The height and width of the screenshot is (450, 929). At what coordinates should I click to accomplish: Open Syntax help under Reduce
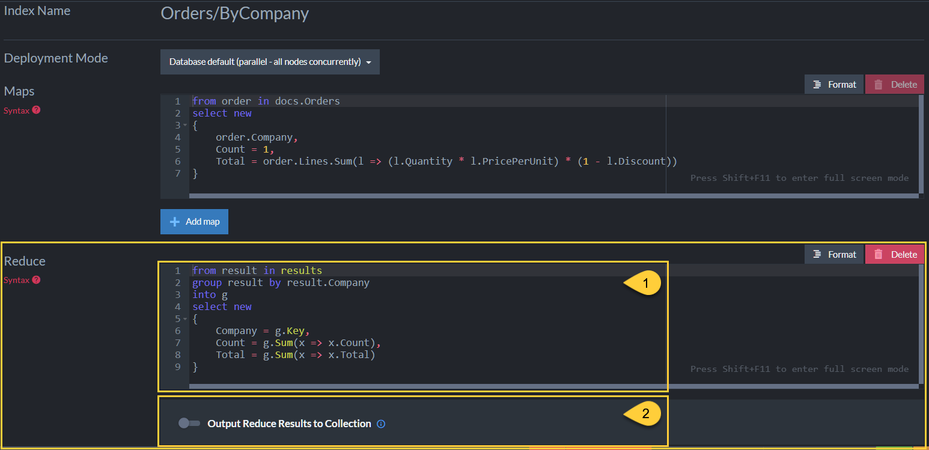22,280
